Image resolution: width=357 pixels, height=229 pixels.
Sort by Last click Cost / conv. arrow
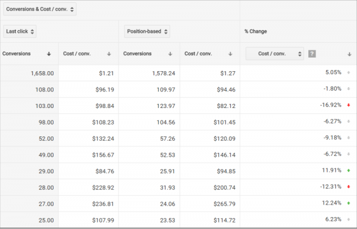[109, 54]
